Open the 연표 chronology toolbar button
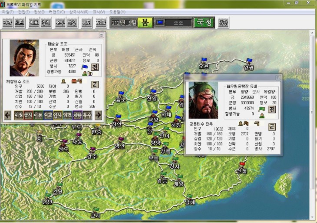 coord(34,23)
